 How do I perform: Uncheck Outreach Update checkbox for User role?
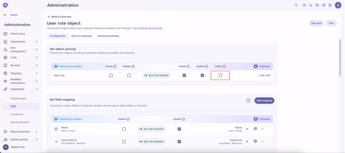[x=202, y=75]
